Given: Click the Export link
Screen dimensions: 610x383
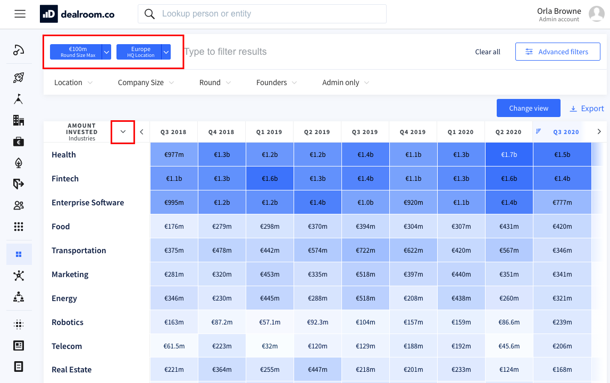Looking at the screenshot, I should pyautogui.click(x=587, y=109).
